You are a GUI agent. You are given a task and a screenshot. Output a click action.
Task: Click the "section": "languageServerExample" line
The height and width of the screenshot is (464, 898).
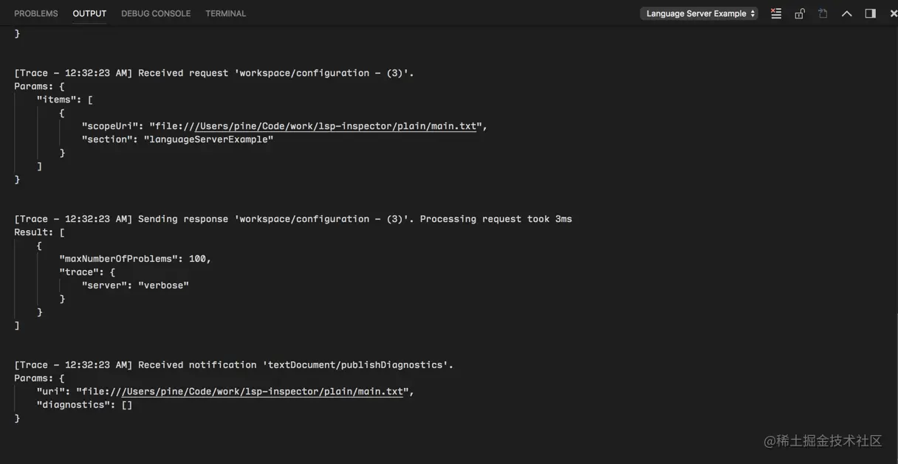[177, 139]
